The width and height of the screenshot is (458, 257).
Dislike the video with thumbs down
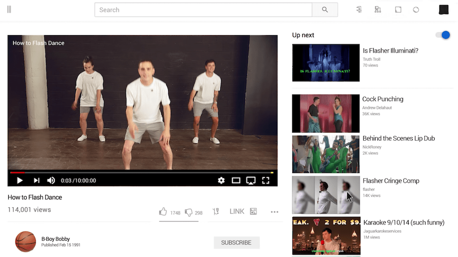pos(189,212)
